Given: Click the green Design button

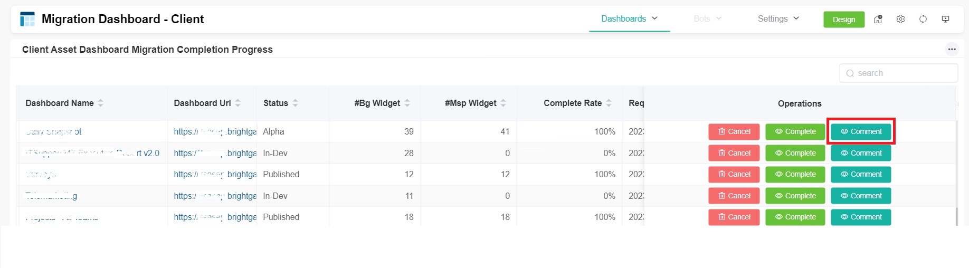Looking at the screenshot, I should coord(843,20).
